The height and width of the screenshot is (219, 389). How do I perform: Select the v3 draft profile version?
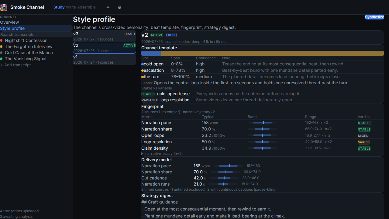pos(105,36)
